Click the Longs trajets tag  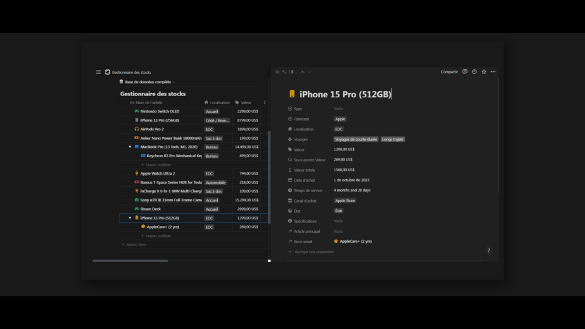point(393,140)
